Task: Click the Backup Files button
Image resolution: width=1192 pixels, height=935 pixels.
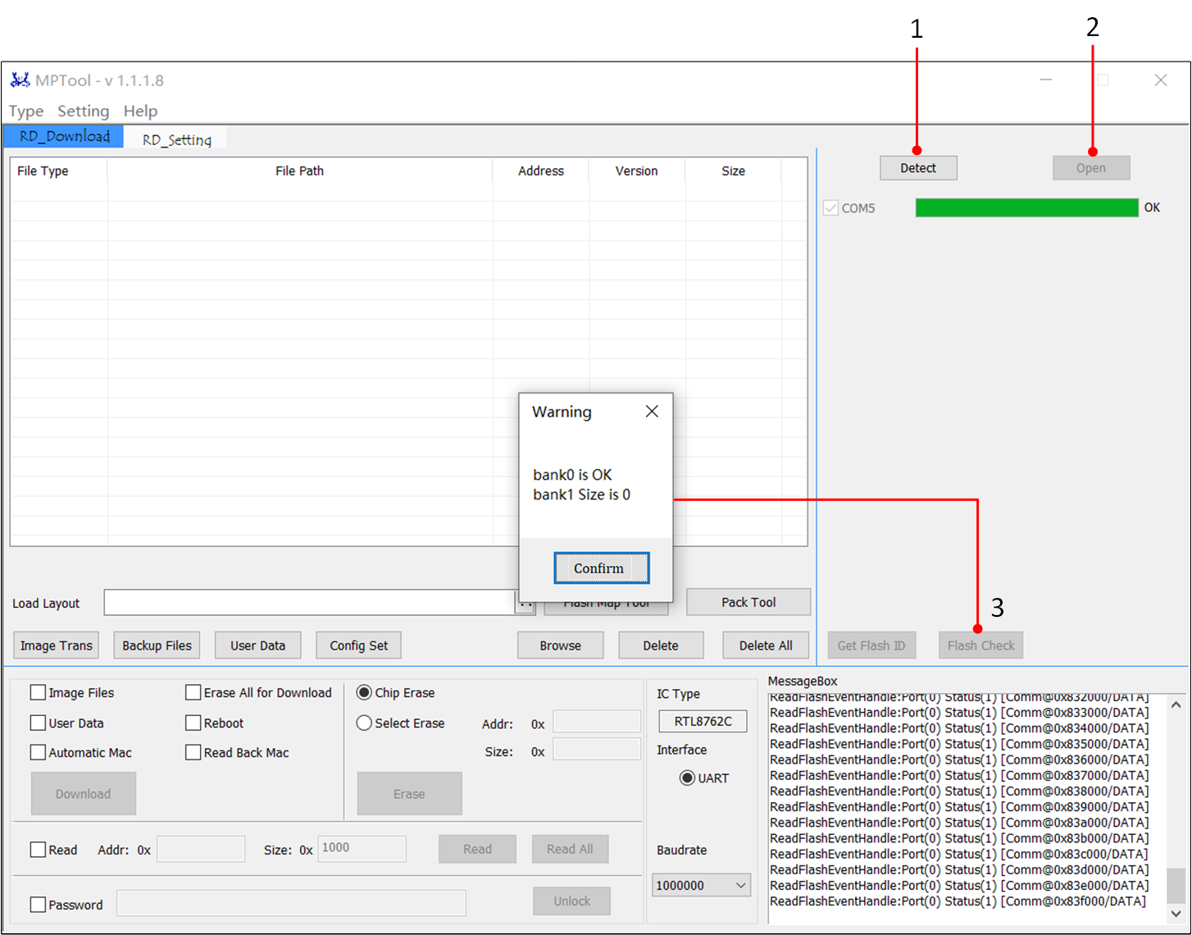Action: click(x=157, y=645)
